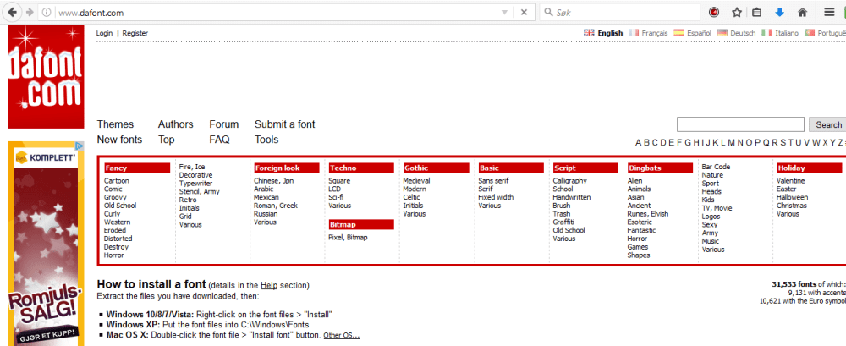Close the Komplett ad via AdChoices icon
Screen dimensions: 846x346
80,146
